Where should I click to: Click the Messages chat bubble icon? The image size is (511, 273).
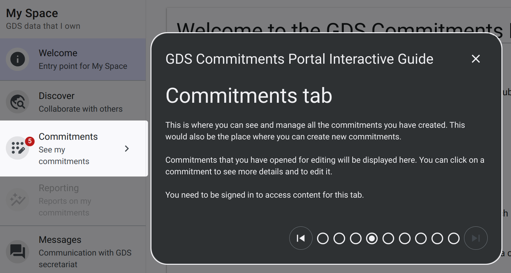tap(17, 252)
